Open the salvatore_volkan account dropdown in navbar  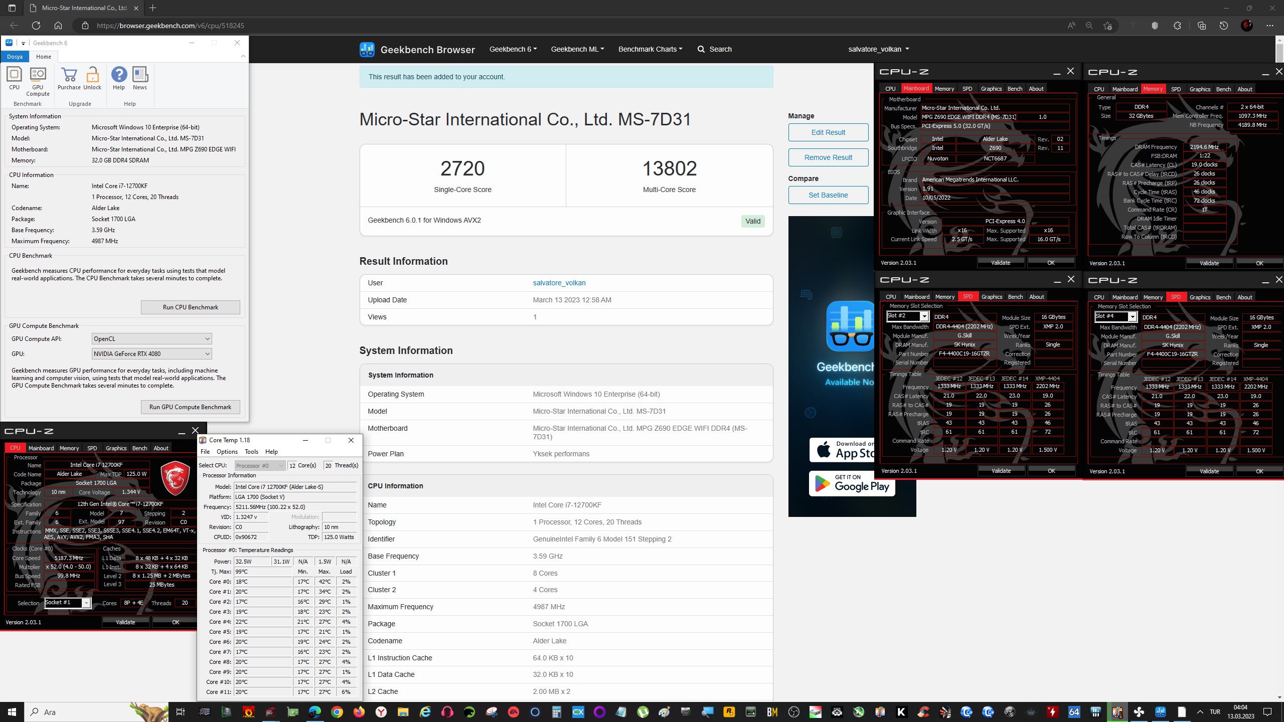coord(879,49)
